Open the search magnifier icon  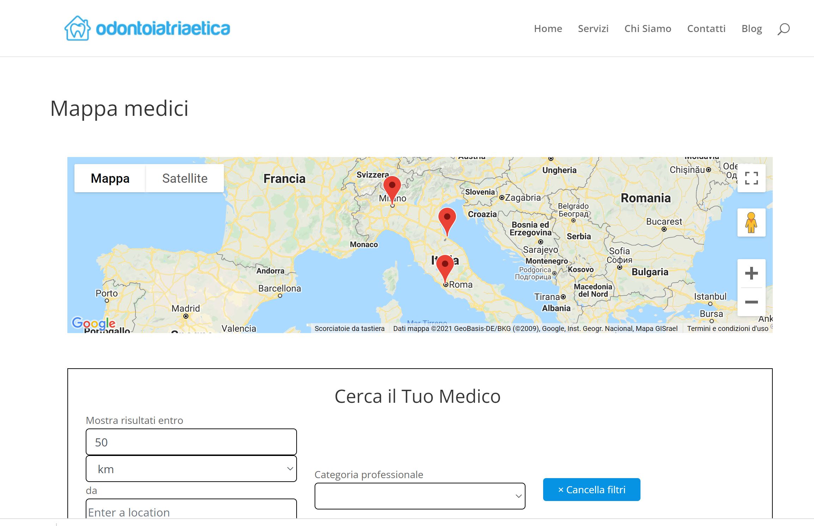[x=783, y=29]
